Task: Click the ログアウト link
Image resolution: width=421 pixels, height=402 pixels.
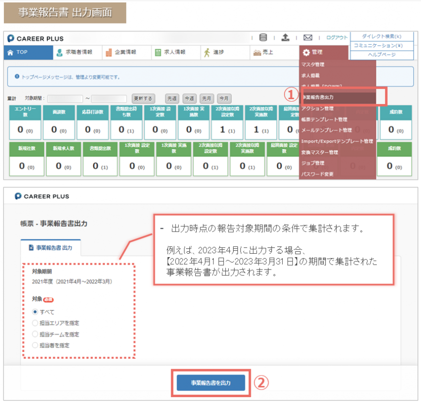Action: pos(337,38)
